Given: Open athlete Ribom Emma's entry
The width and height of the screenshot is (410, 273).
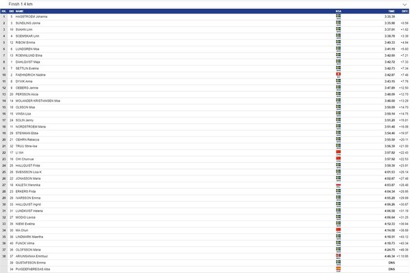Looking at the screenshot, I should (x=25, y=42).
